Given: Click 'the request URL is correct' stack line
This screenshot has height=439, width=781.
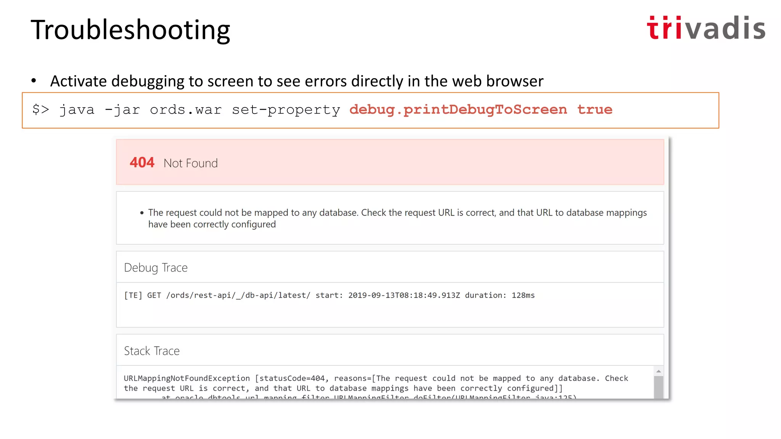Looking at the screenshot, I should coord(343,388).
